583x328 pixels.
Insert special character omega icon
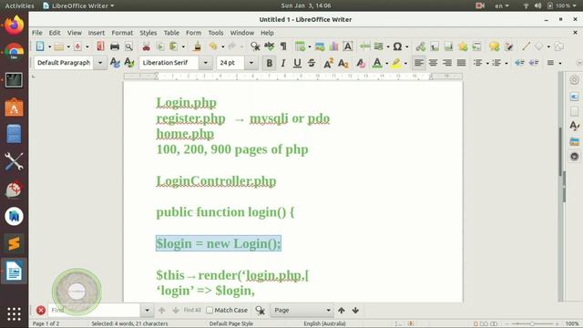tap(397, 46)
